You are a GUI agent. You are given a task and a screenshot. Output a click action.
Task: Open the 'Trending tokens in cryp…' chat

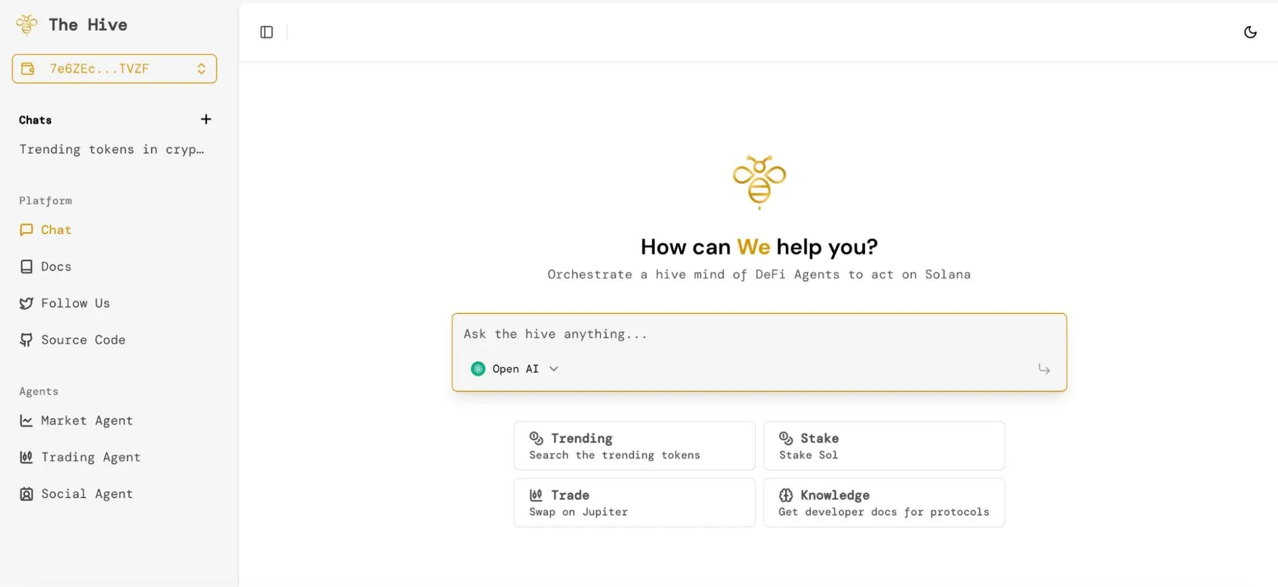(x=112, y=149)
